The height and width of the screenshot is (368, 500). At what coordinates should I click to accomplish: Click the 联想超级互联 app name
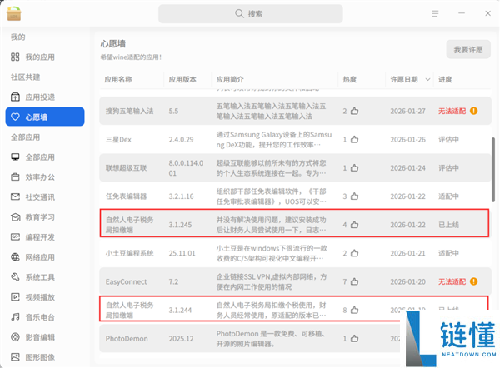click(x=127, y=168)
